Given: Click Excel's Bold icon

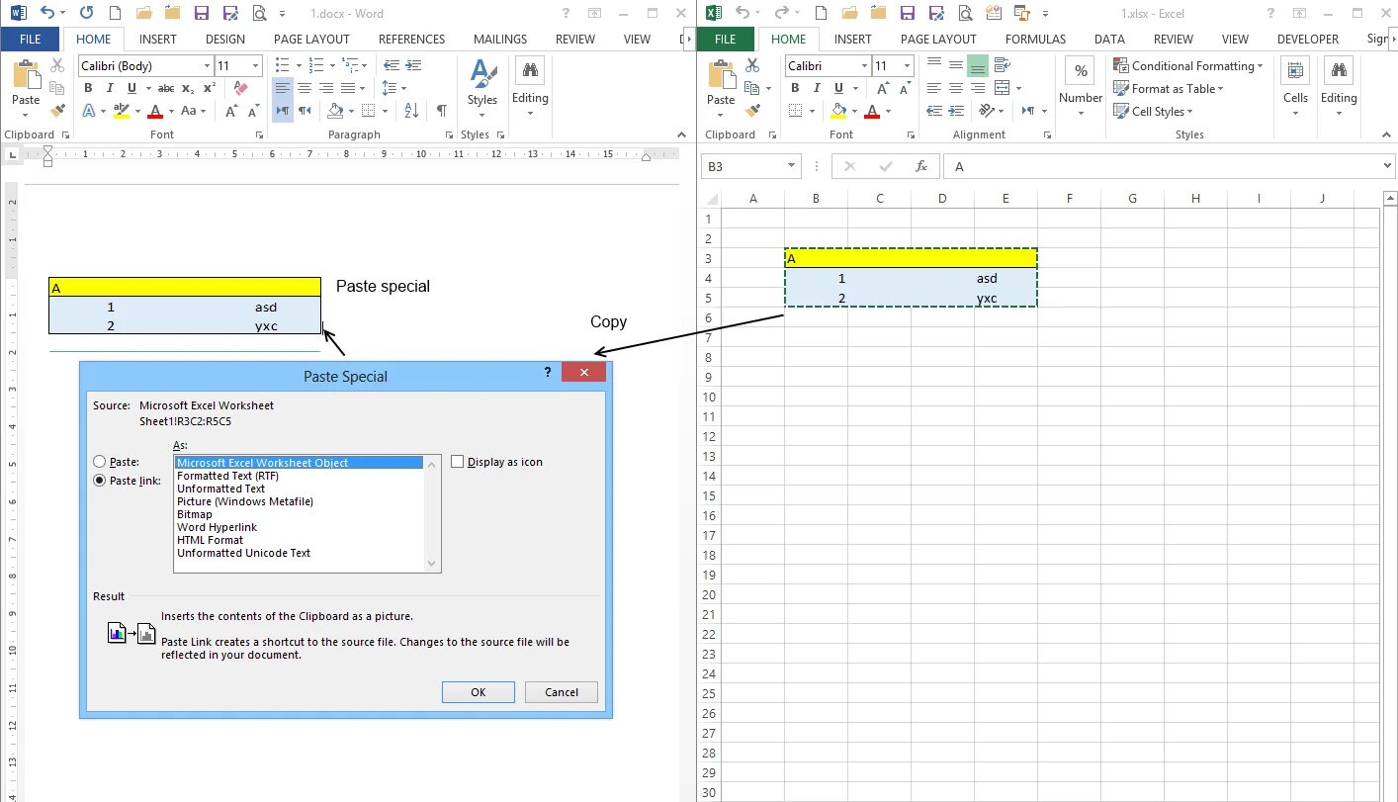Looking at the screenshot, I should point(794,88).
